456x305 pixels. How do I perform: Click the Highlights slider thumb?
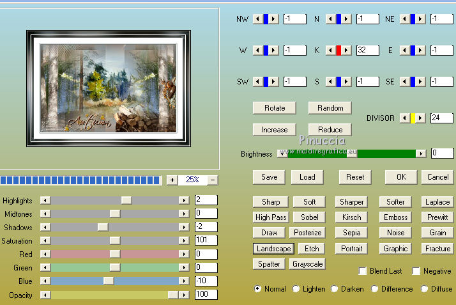click(126, 200)
